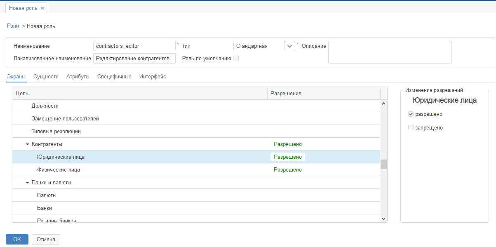Open the Тип dropdown list
The height and width of the screenshot is (247, 496).
coord(289,46)
